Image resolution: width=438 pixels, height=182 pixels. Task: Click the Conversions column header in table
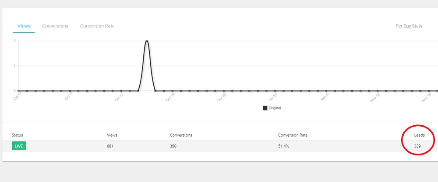pos(181,135)
